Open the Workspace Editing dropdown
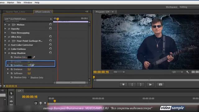Screen dimensions: 199x112 coord(189,7)
